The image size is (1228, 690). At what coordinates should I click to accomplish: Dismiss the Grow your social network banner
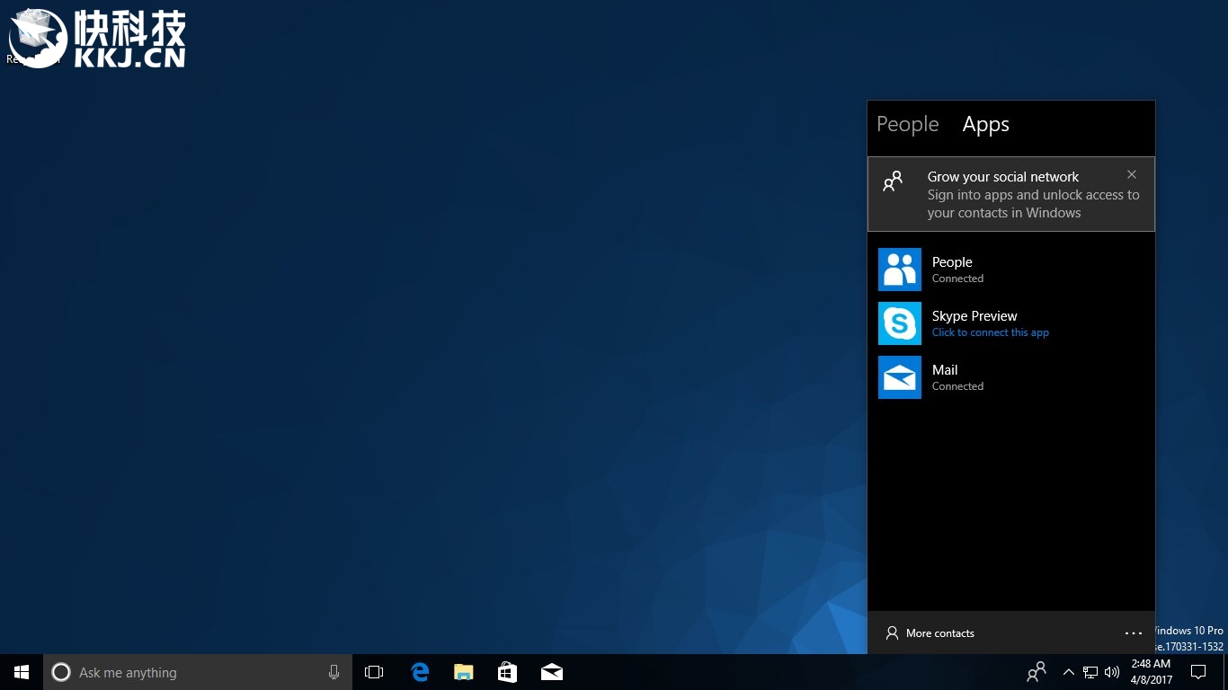(1132, 175)
